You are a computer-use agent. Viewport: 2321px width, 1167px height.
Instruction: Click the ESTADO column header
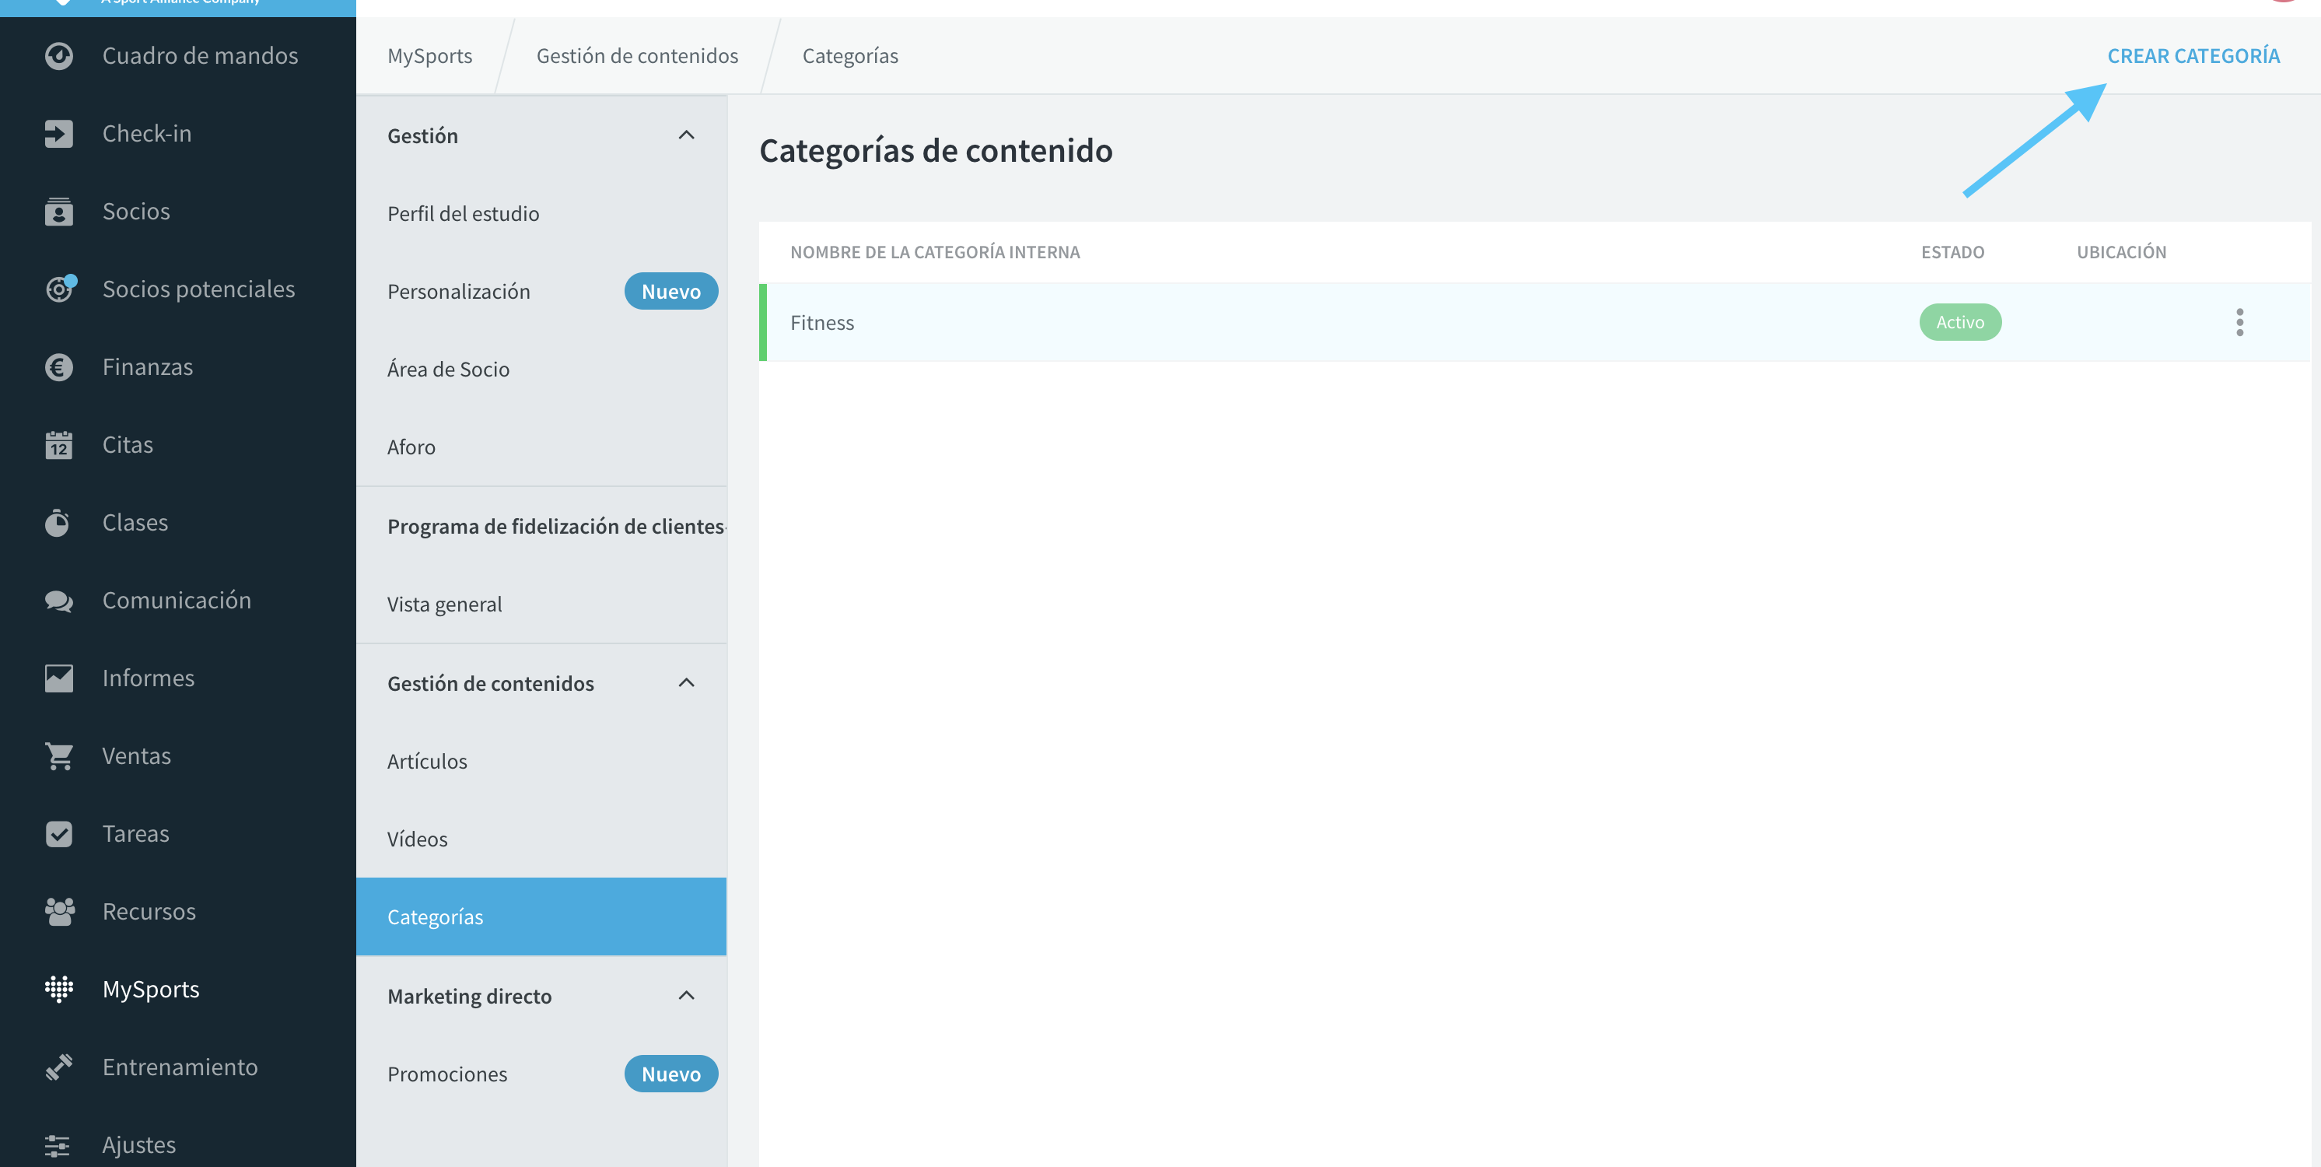click(x=1952, y=252)
